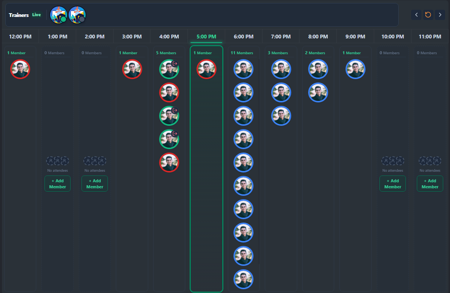Select the trainer avatar with gray status dot
Viewport: 450px width, 293px height.
pyautogui.click(x=77, y=15)
